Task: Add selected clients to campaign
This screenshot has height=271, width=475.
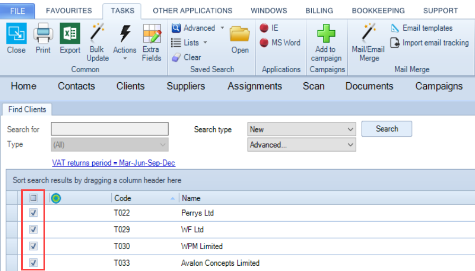Action: pos(326,33)
